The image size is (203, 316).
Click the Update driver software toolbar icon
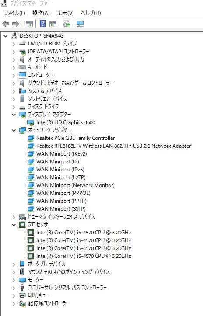pyautogui.click(x=66, y=24)
